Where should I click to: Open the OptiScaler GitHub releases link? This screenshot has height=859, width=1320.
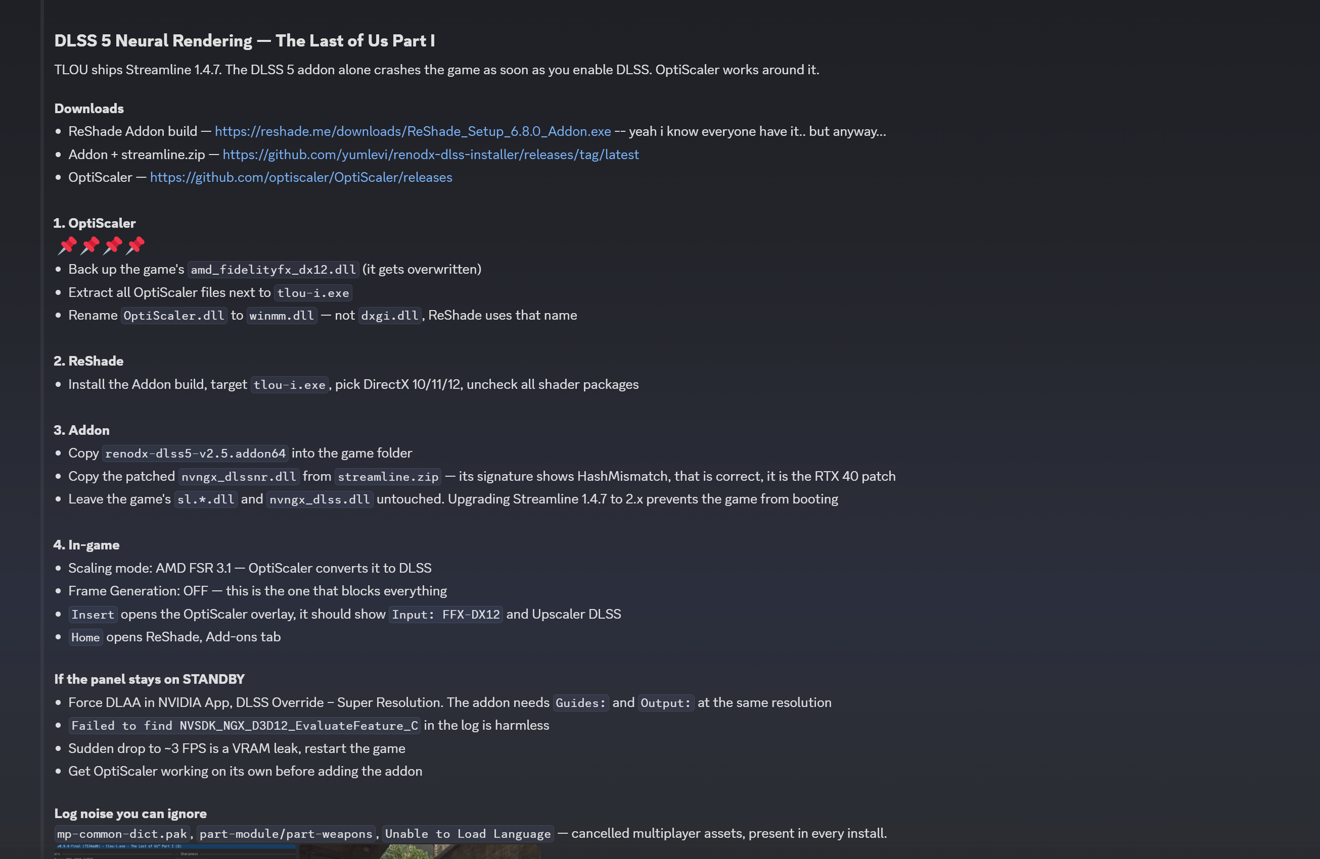click(301, 177)
